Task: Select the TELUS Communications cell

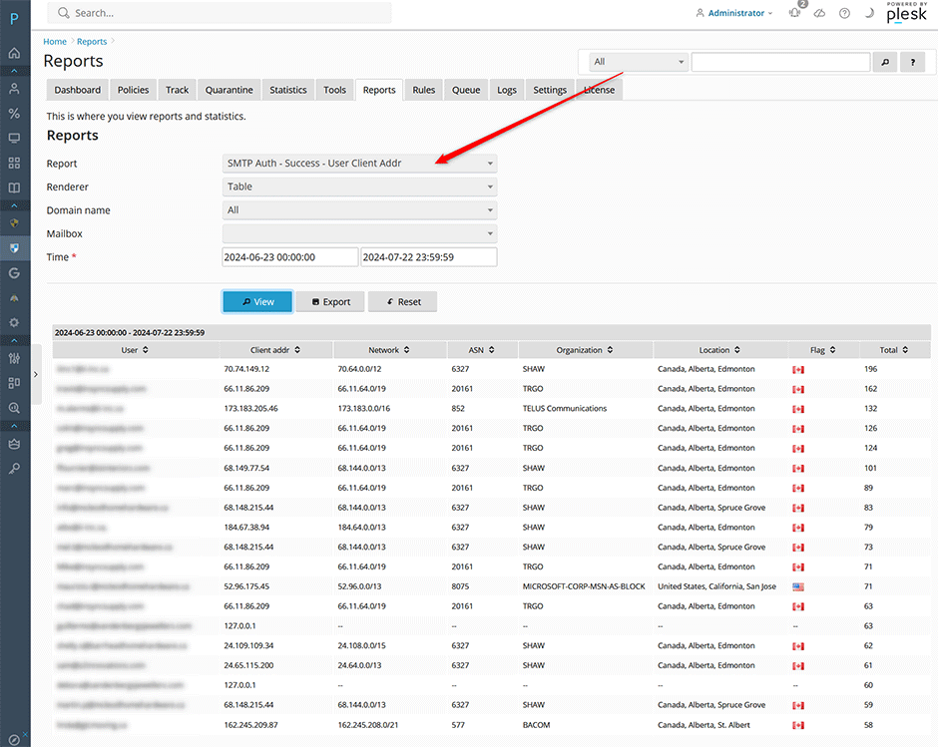Action: pyautogui.click(x=565, y=409)
